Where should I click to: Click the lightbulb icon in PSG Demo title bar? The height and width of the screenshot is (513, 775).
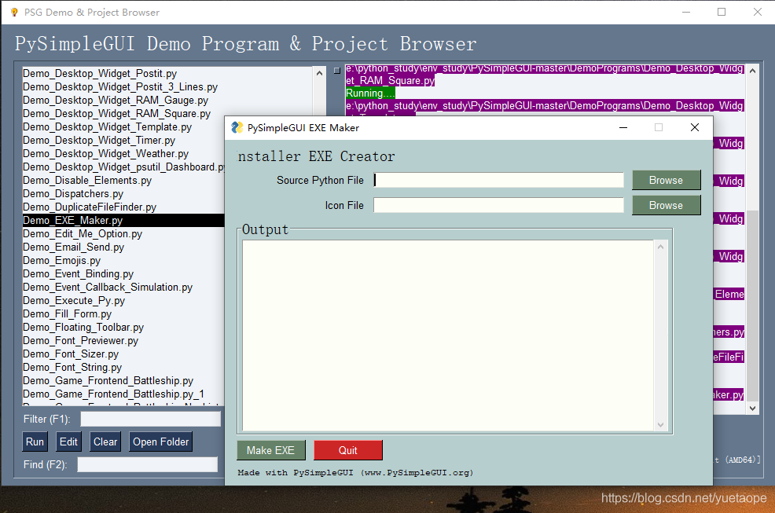[14, 13]
